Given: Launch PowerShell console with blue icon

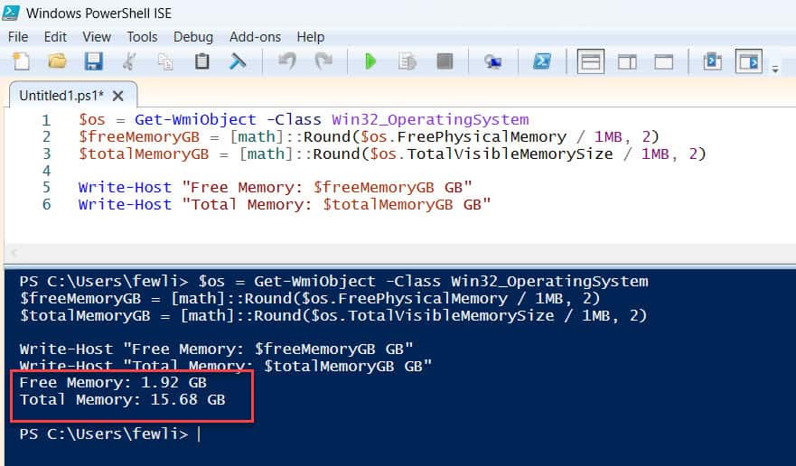Looking at the screenshot, I should [542, 61].
